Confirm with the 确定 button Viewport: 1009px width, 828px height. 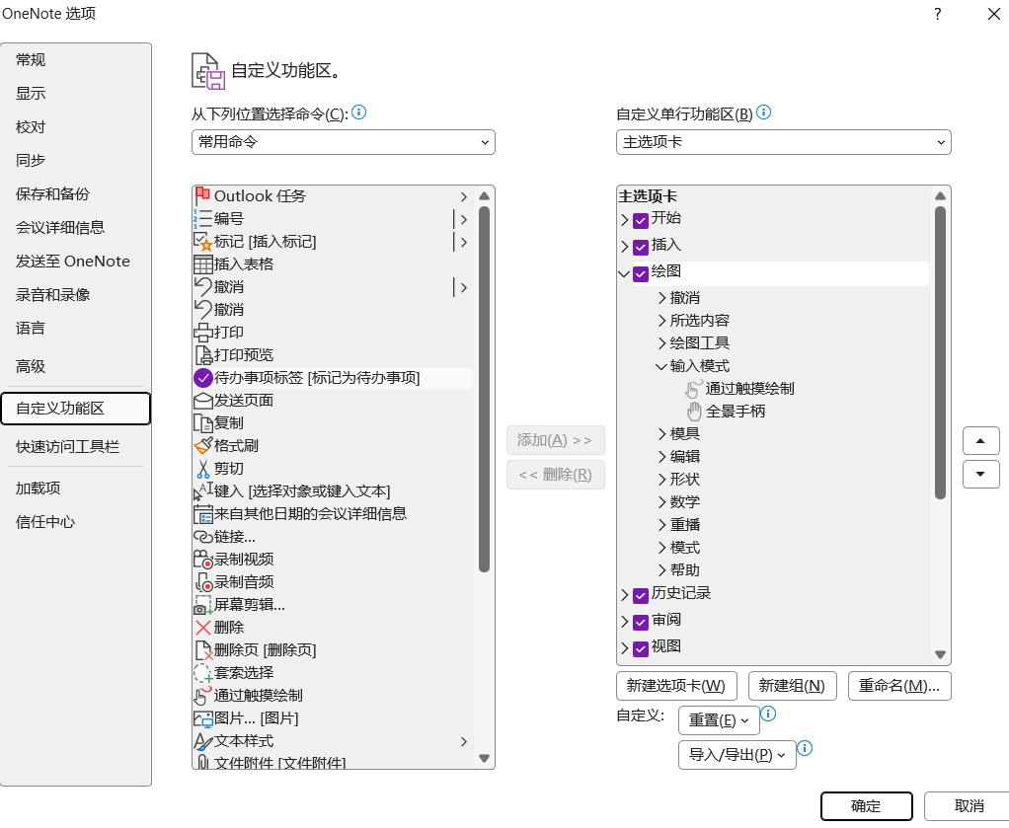[x=866, y=806]
